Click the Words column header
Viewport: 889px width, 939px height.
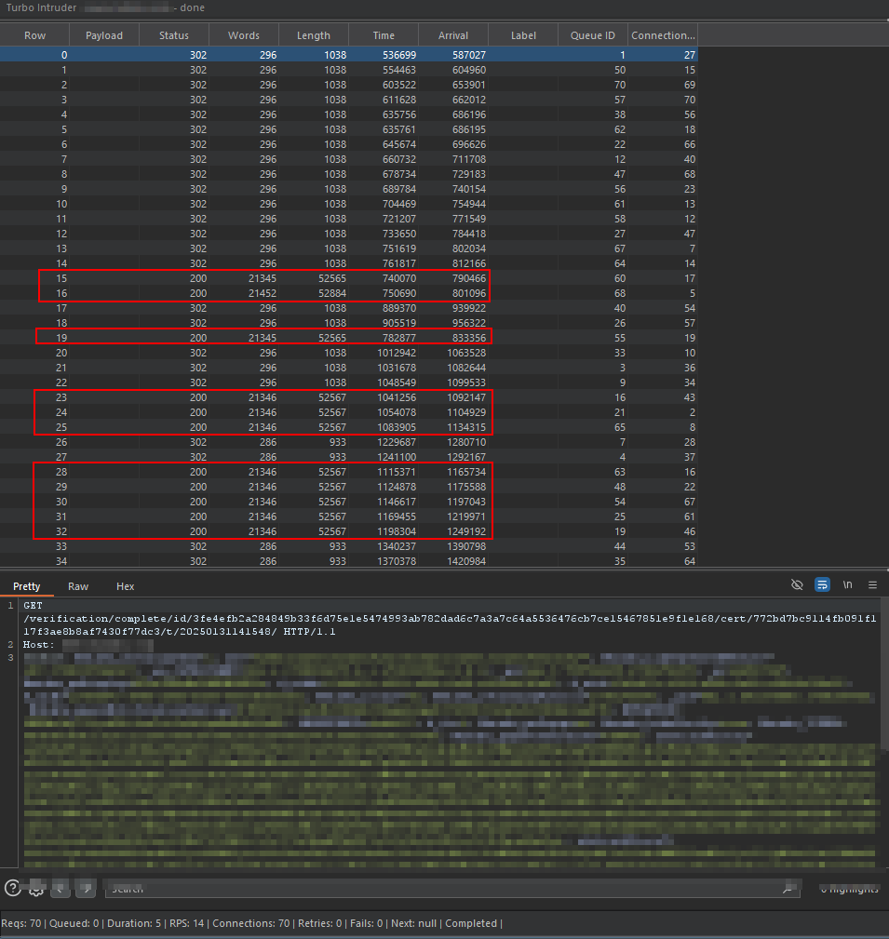click(x=243, y=35)
